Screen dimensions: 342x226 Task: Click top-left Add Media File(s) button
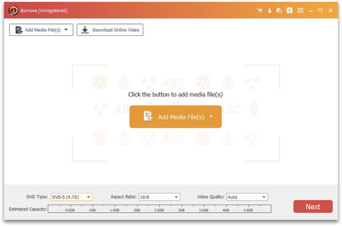point(41,30)
